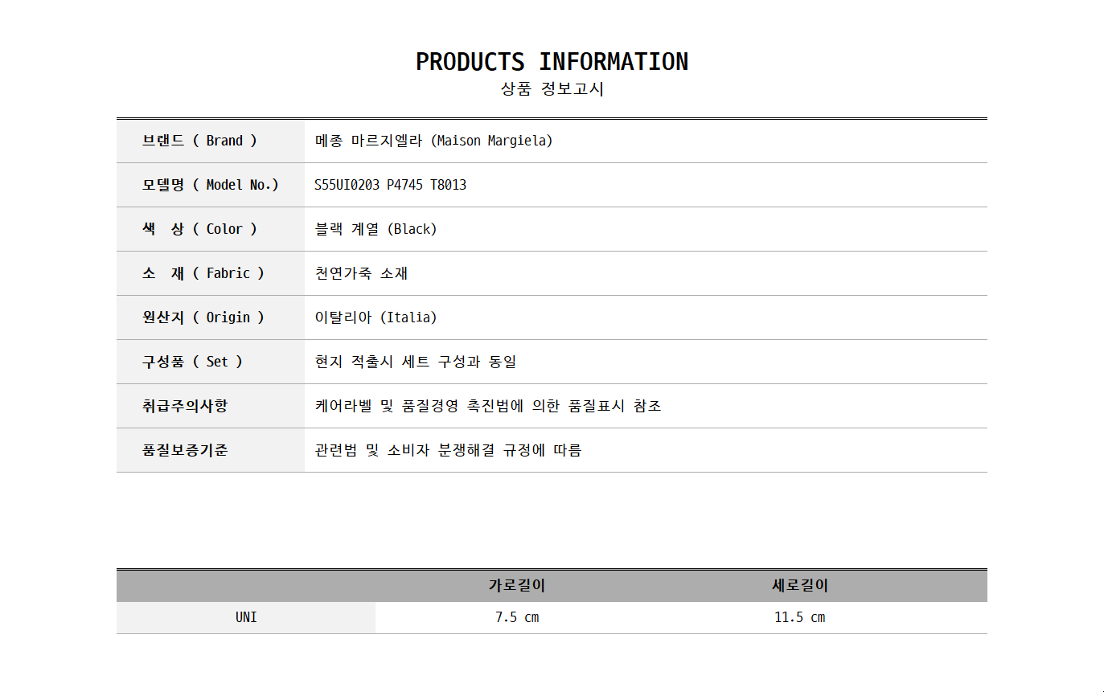This screenshot has height=692, width=1104.
Task: Click the 11.5 cm height value
Action: click(800, 618)
